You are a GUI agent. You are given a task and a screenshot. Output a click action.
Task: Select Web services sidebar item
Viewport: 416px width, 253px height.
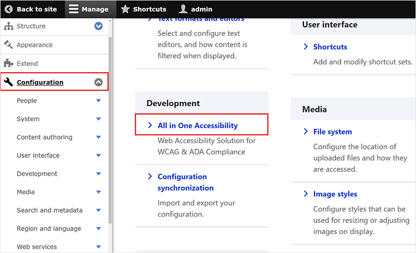[x=37, y=247]
